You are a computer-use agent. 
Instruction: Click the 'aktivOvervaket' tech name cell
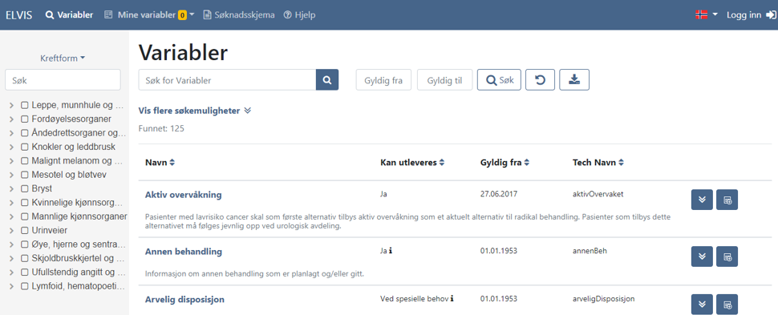pyautogui.click(x=598, y=194)
